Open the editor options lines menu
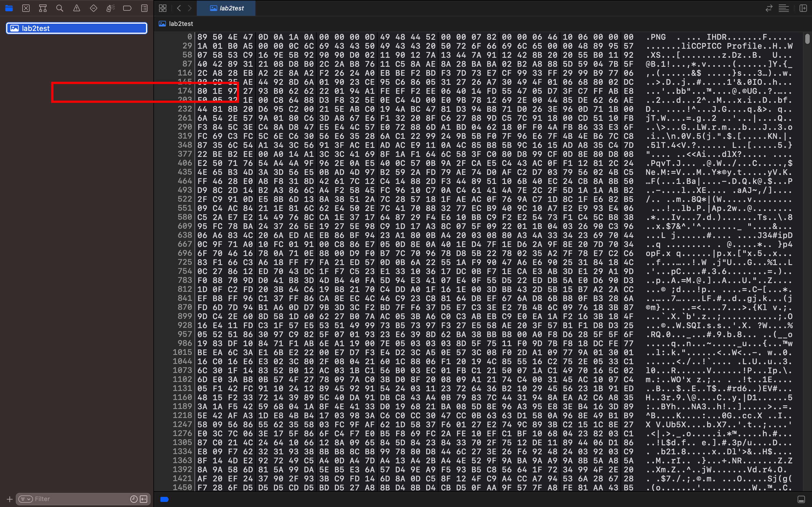This screenshot has height=507, width=812. tap(784, 8)
